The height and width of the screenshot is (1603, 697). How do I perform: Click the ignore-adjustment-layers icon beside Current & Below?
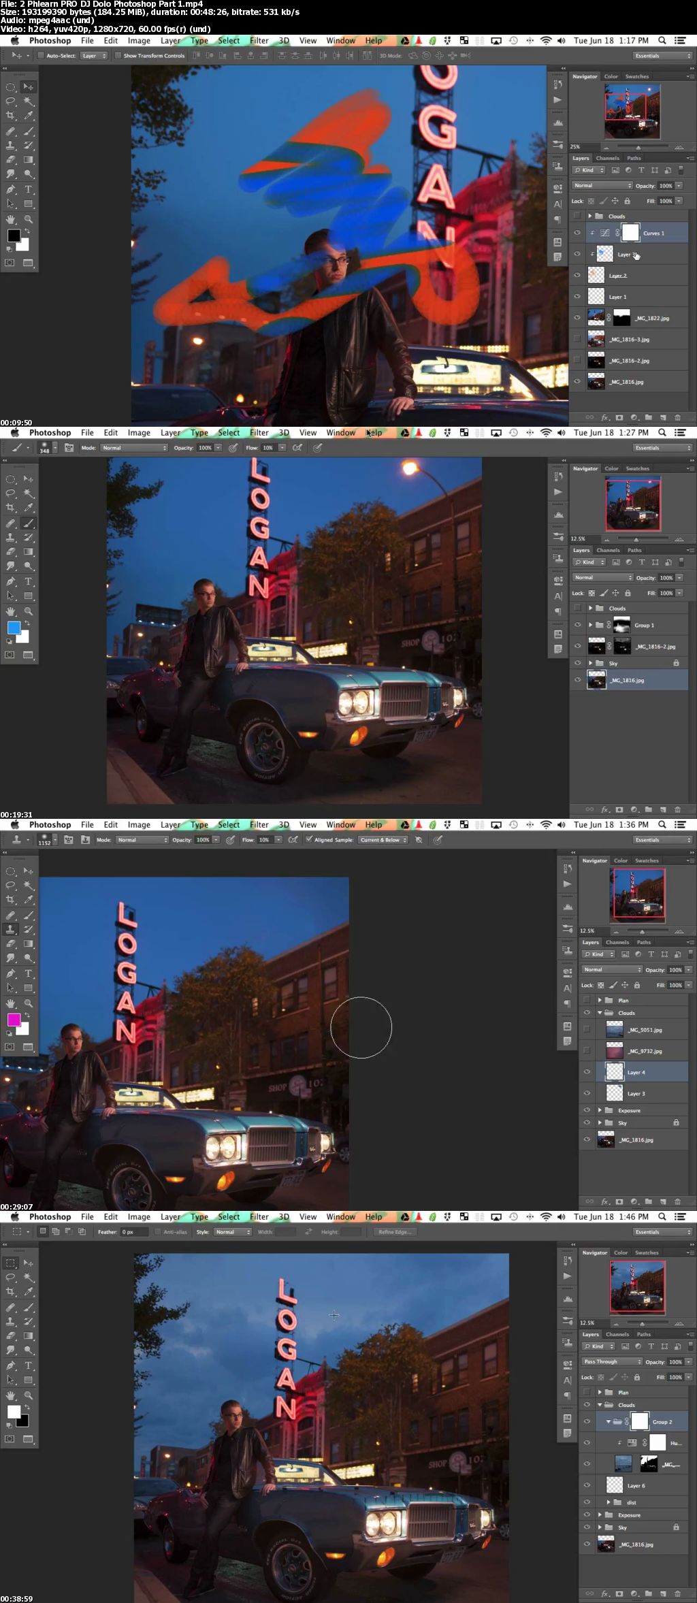tap(419, 840)
